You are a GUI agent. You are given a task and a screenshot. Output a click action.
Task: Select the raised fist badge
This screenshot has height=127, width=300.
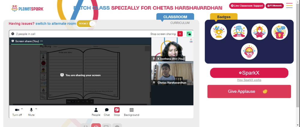(239, 32)
